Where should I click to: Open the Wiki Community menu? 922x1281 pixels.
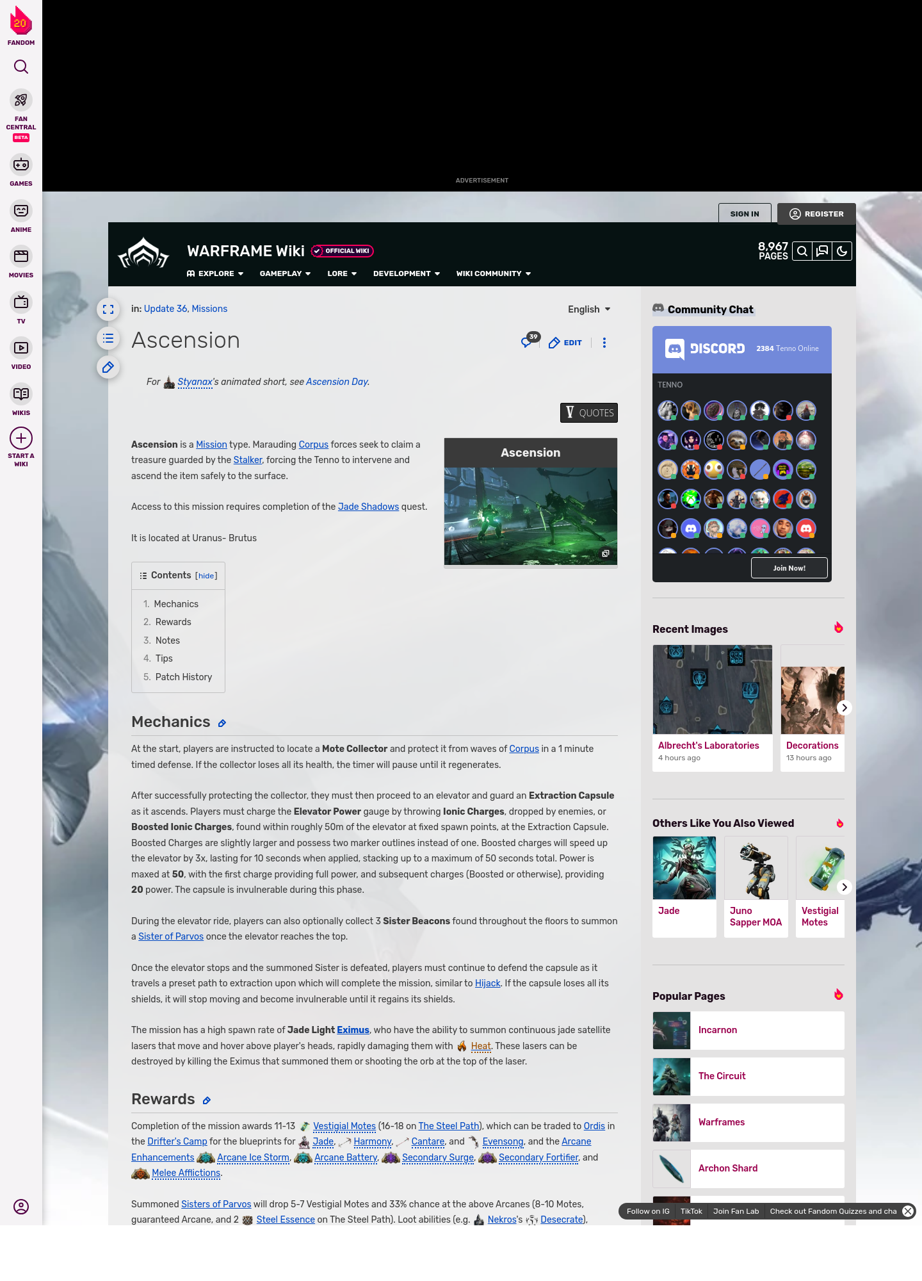pyautogui.click(x=493, y=273)
